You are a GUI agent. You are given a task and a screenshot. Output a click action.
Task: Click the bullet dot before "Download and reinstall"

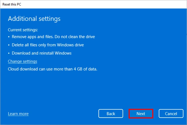click(x=9, y=53)
